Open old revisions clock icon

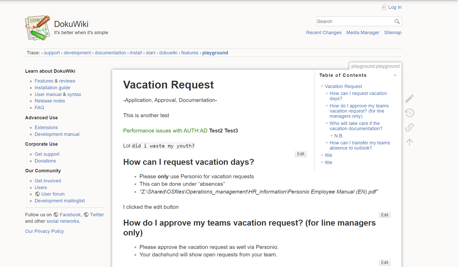coord(410,113)
